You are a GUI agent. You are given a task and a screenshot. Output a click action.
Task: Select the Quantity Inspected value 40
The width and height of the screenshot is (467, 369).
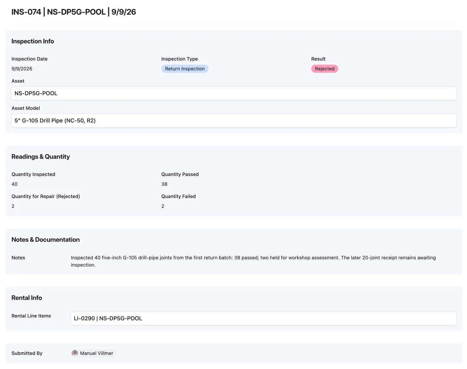14,184
